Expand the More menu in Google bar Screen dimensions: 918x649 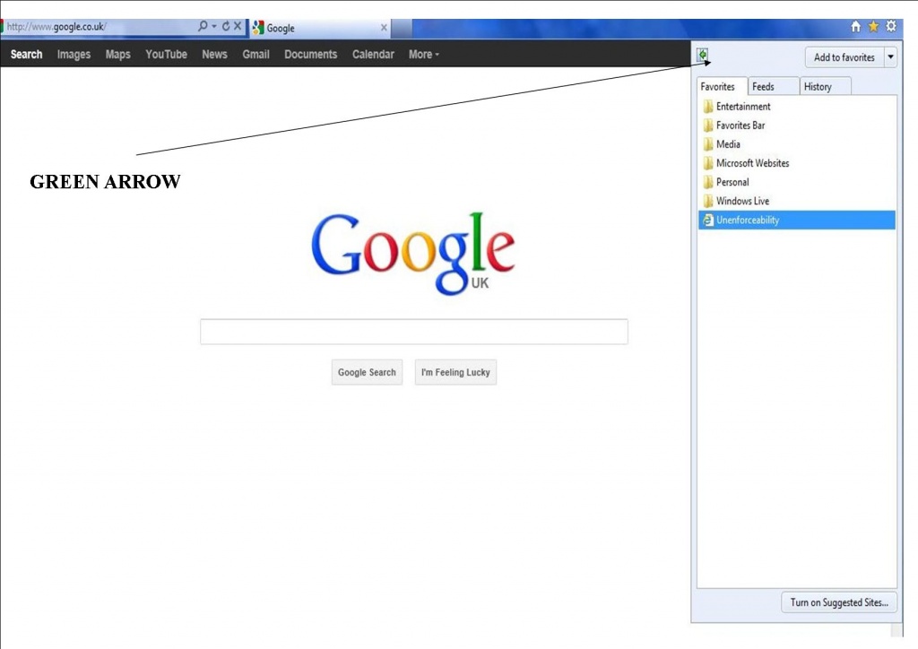[x=423, y=55]
